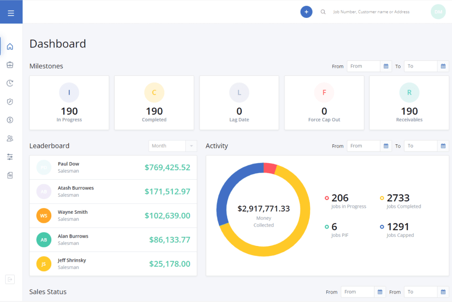This screenshot has width=452, height=302.
Task: Click the job number search field
Action: 376,12
